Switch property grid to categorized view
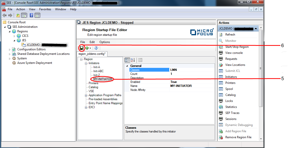This screenshot has height=148, width=295. [127, 60]
